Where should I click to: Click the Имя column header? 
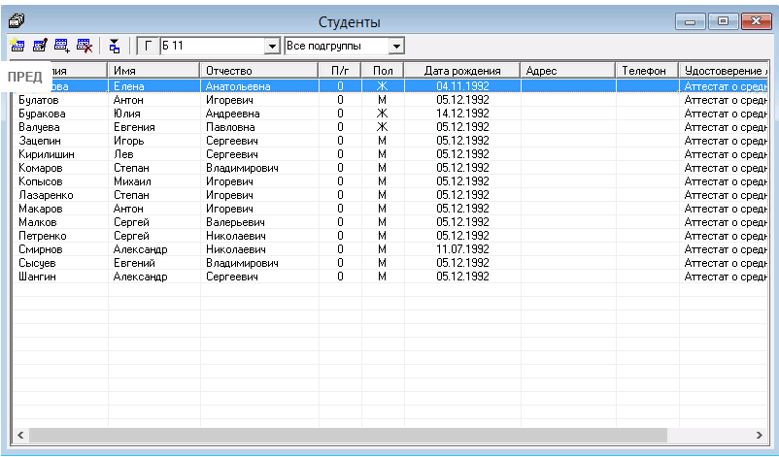click(152, 71)
